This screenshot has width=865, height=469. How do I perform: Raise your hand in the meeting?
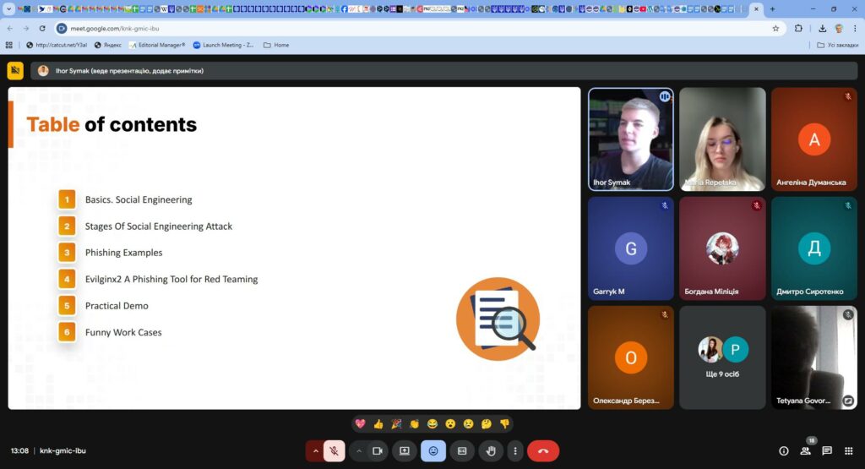tap(490, 451)
